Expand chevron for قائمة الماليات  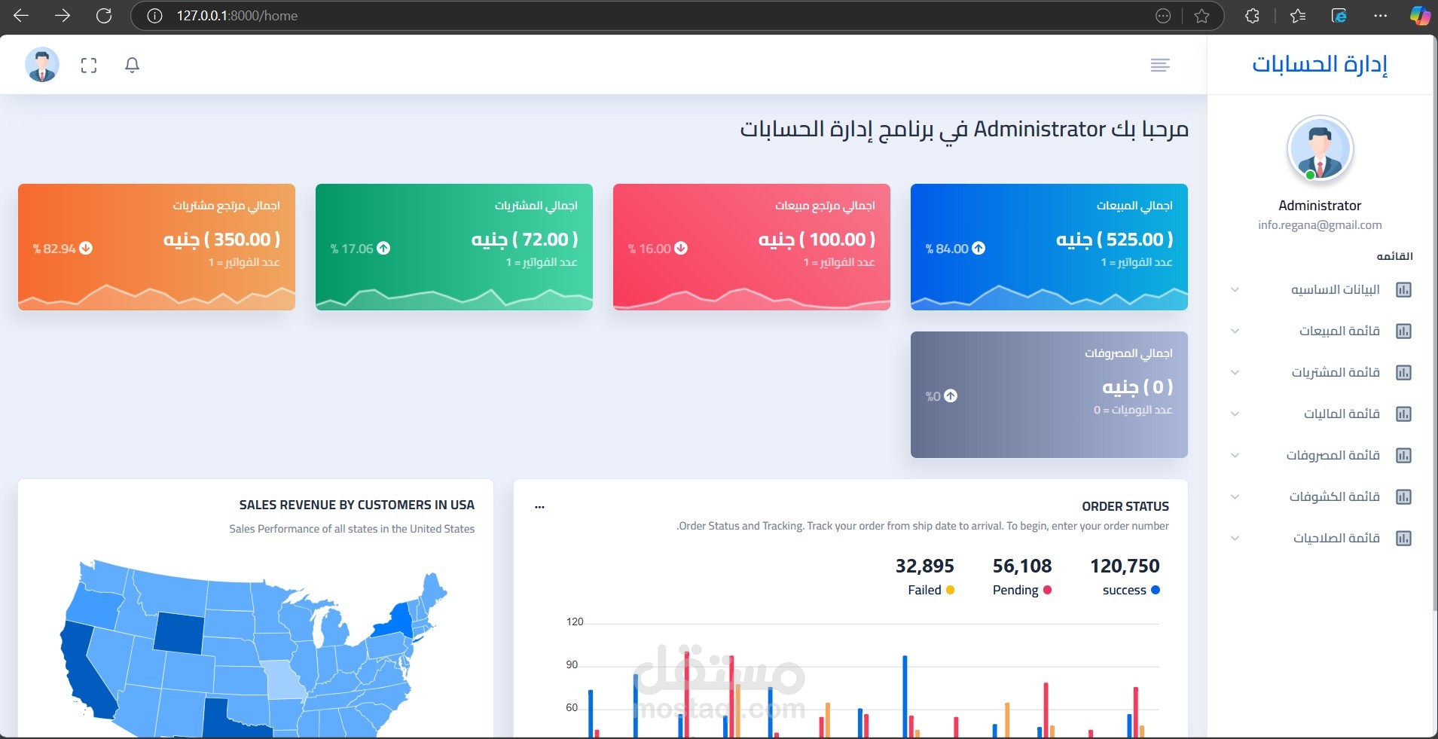[1235, 414]
